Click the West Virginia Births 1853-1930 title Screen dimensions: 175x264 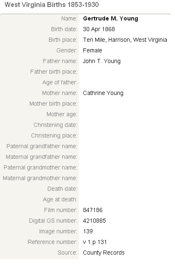click(x=52, y=5)
